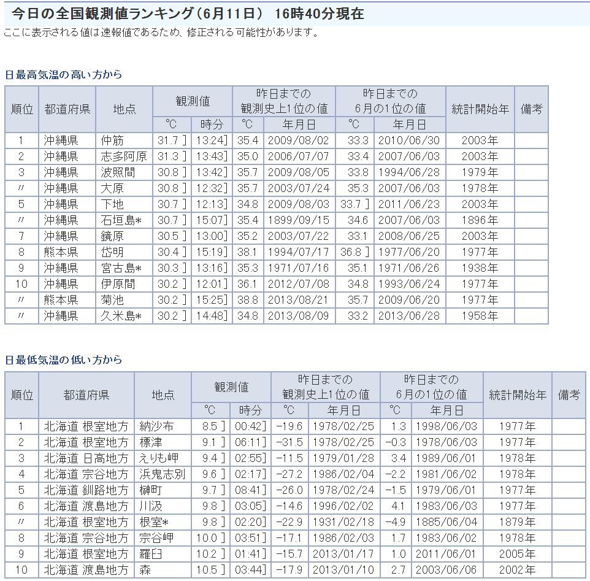The height and width of the screenshot is (581, 590).
Task: Select the 日最低気温の低い方から section heading
Action: pos(64,360)
